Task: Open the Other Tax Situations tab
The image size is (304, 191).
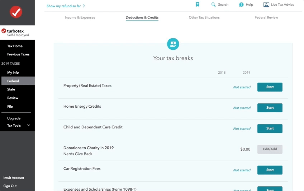Action: coord(204,18)
